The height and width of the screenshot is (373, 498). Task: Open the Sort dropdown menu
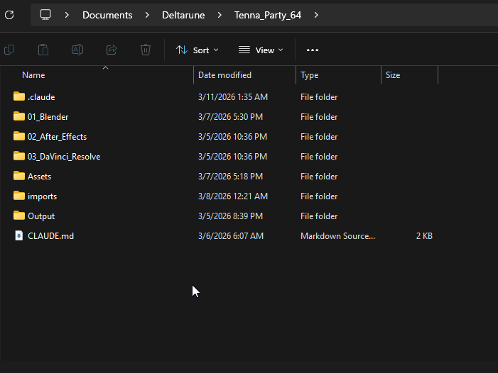[197, 50]
